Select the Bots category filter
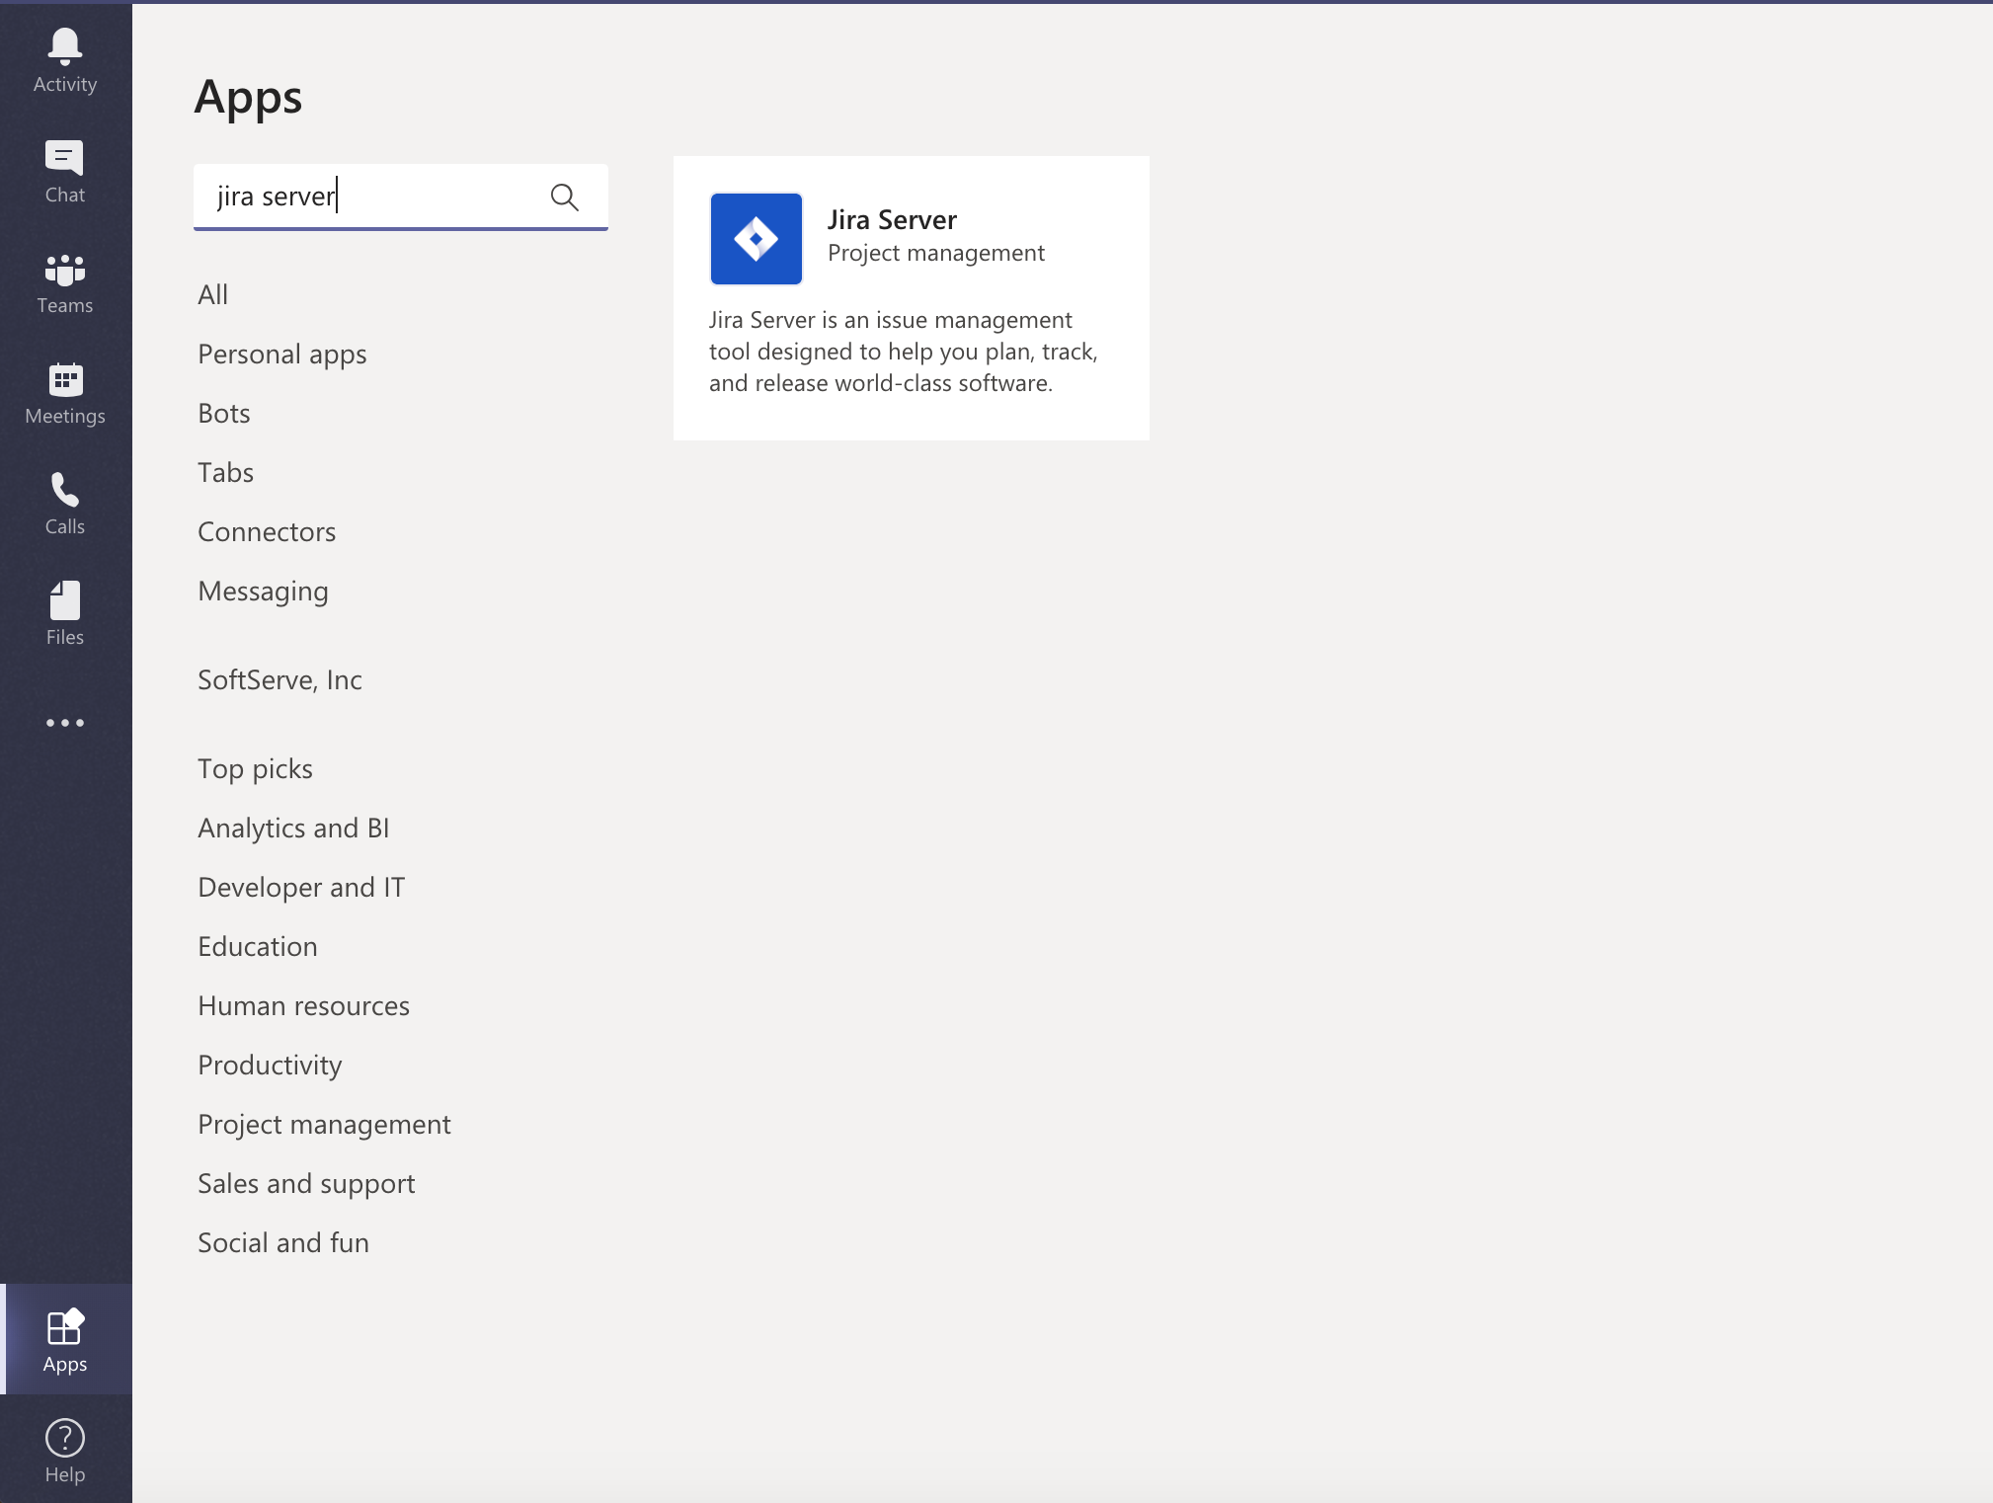1993x1503 pixels. 222,411
